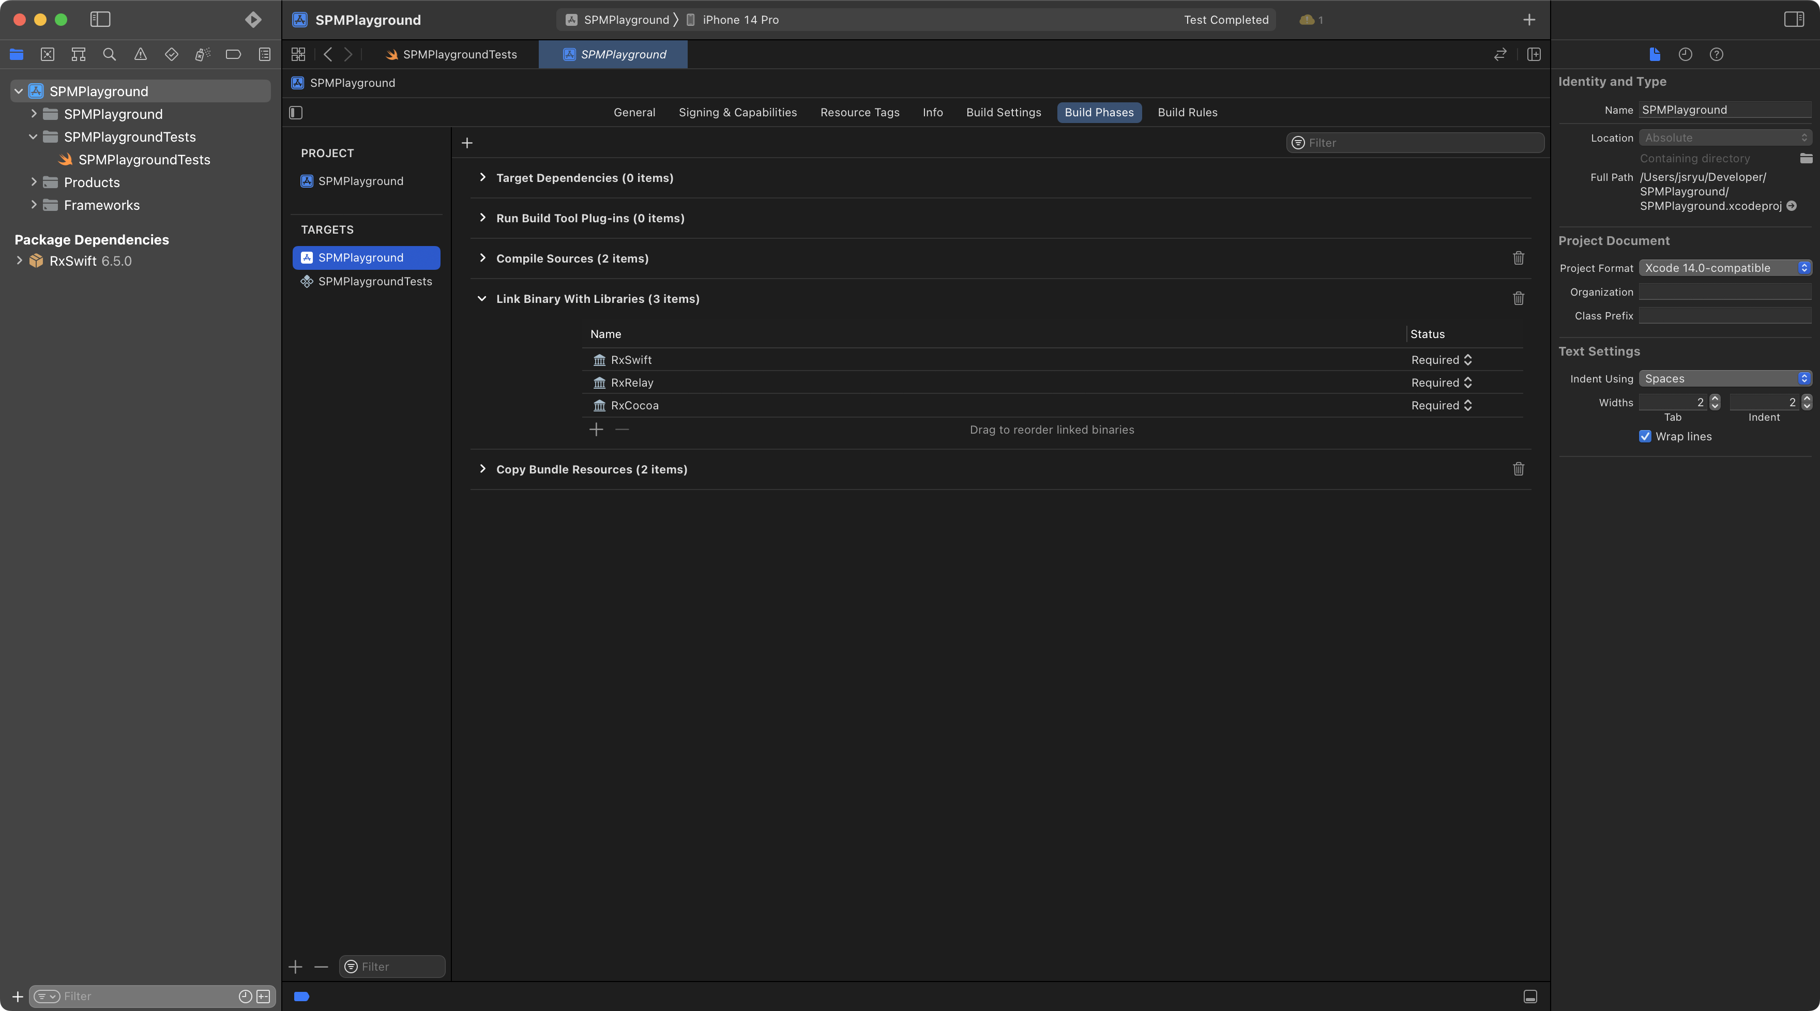Switch to Signing & Capabilities tab

tap(738, 112)
